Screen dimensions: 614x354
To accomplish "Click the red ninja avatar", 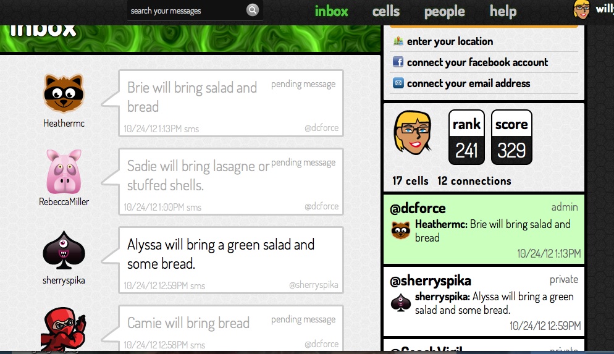I will (x=64, y=329).
